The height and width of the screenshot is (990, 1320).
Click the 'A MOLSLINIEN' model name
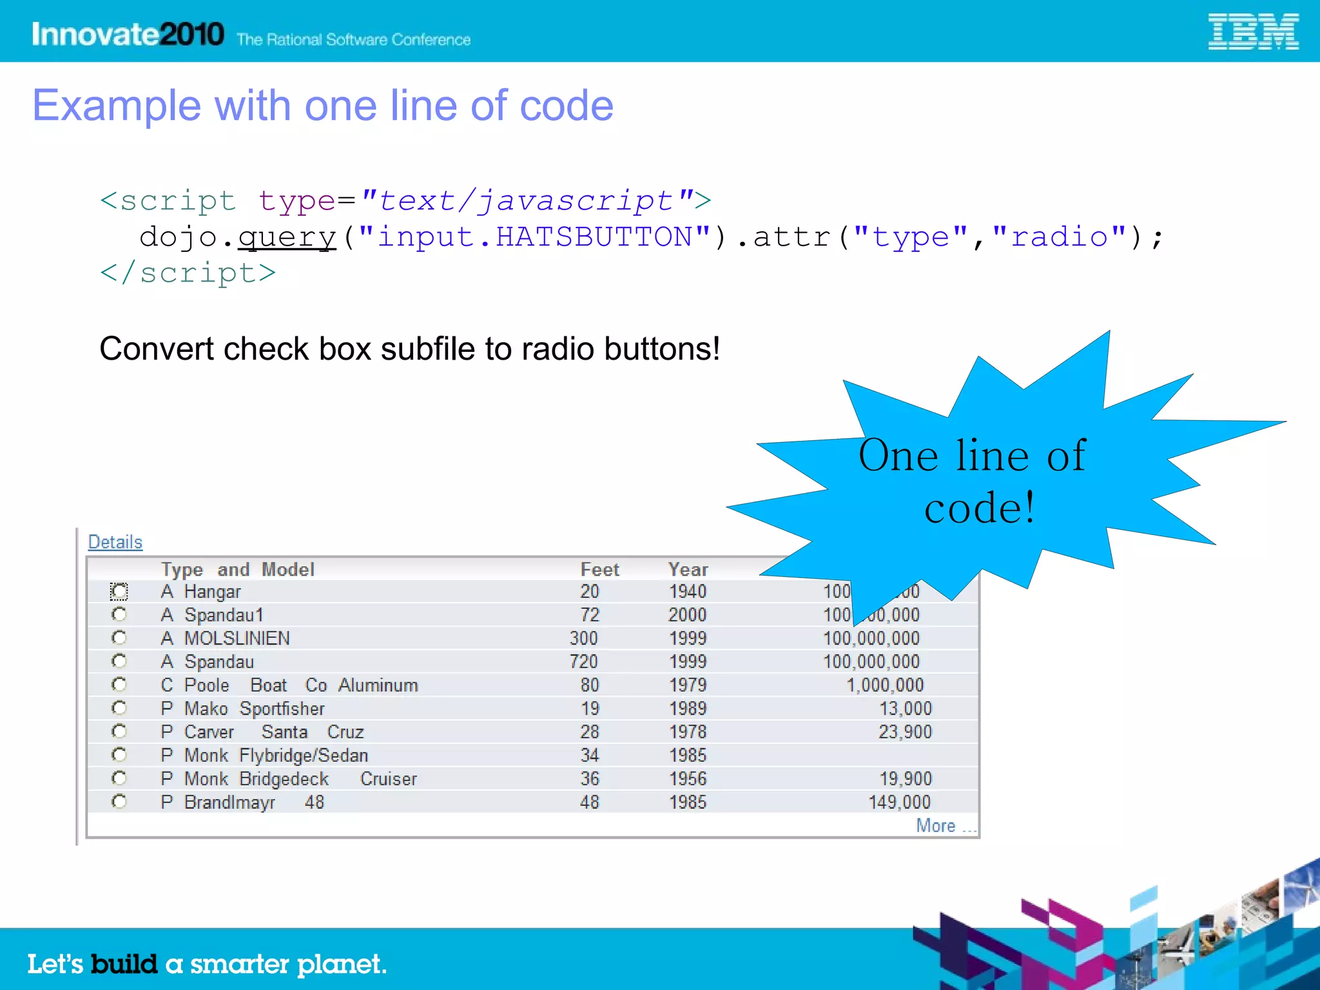pos(225,638)
